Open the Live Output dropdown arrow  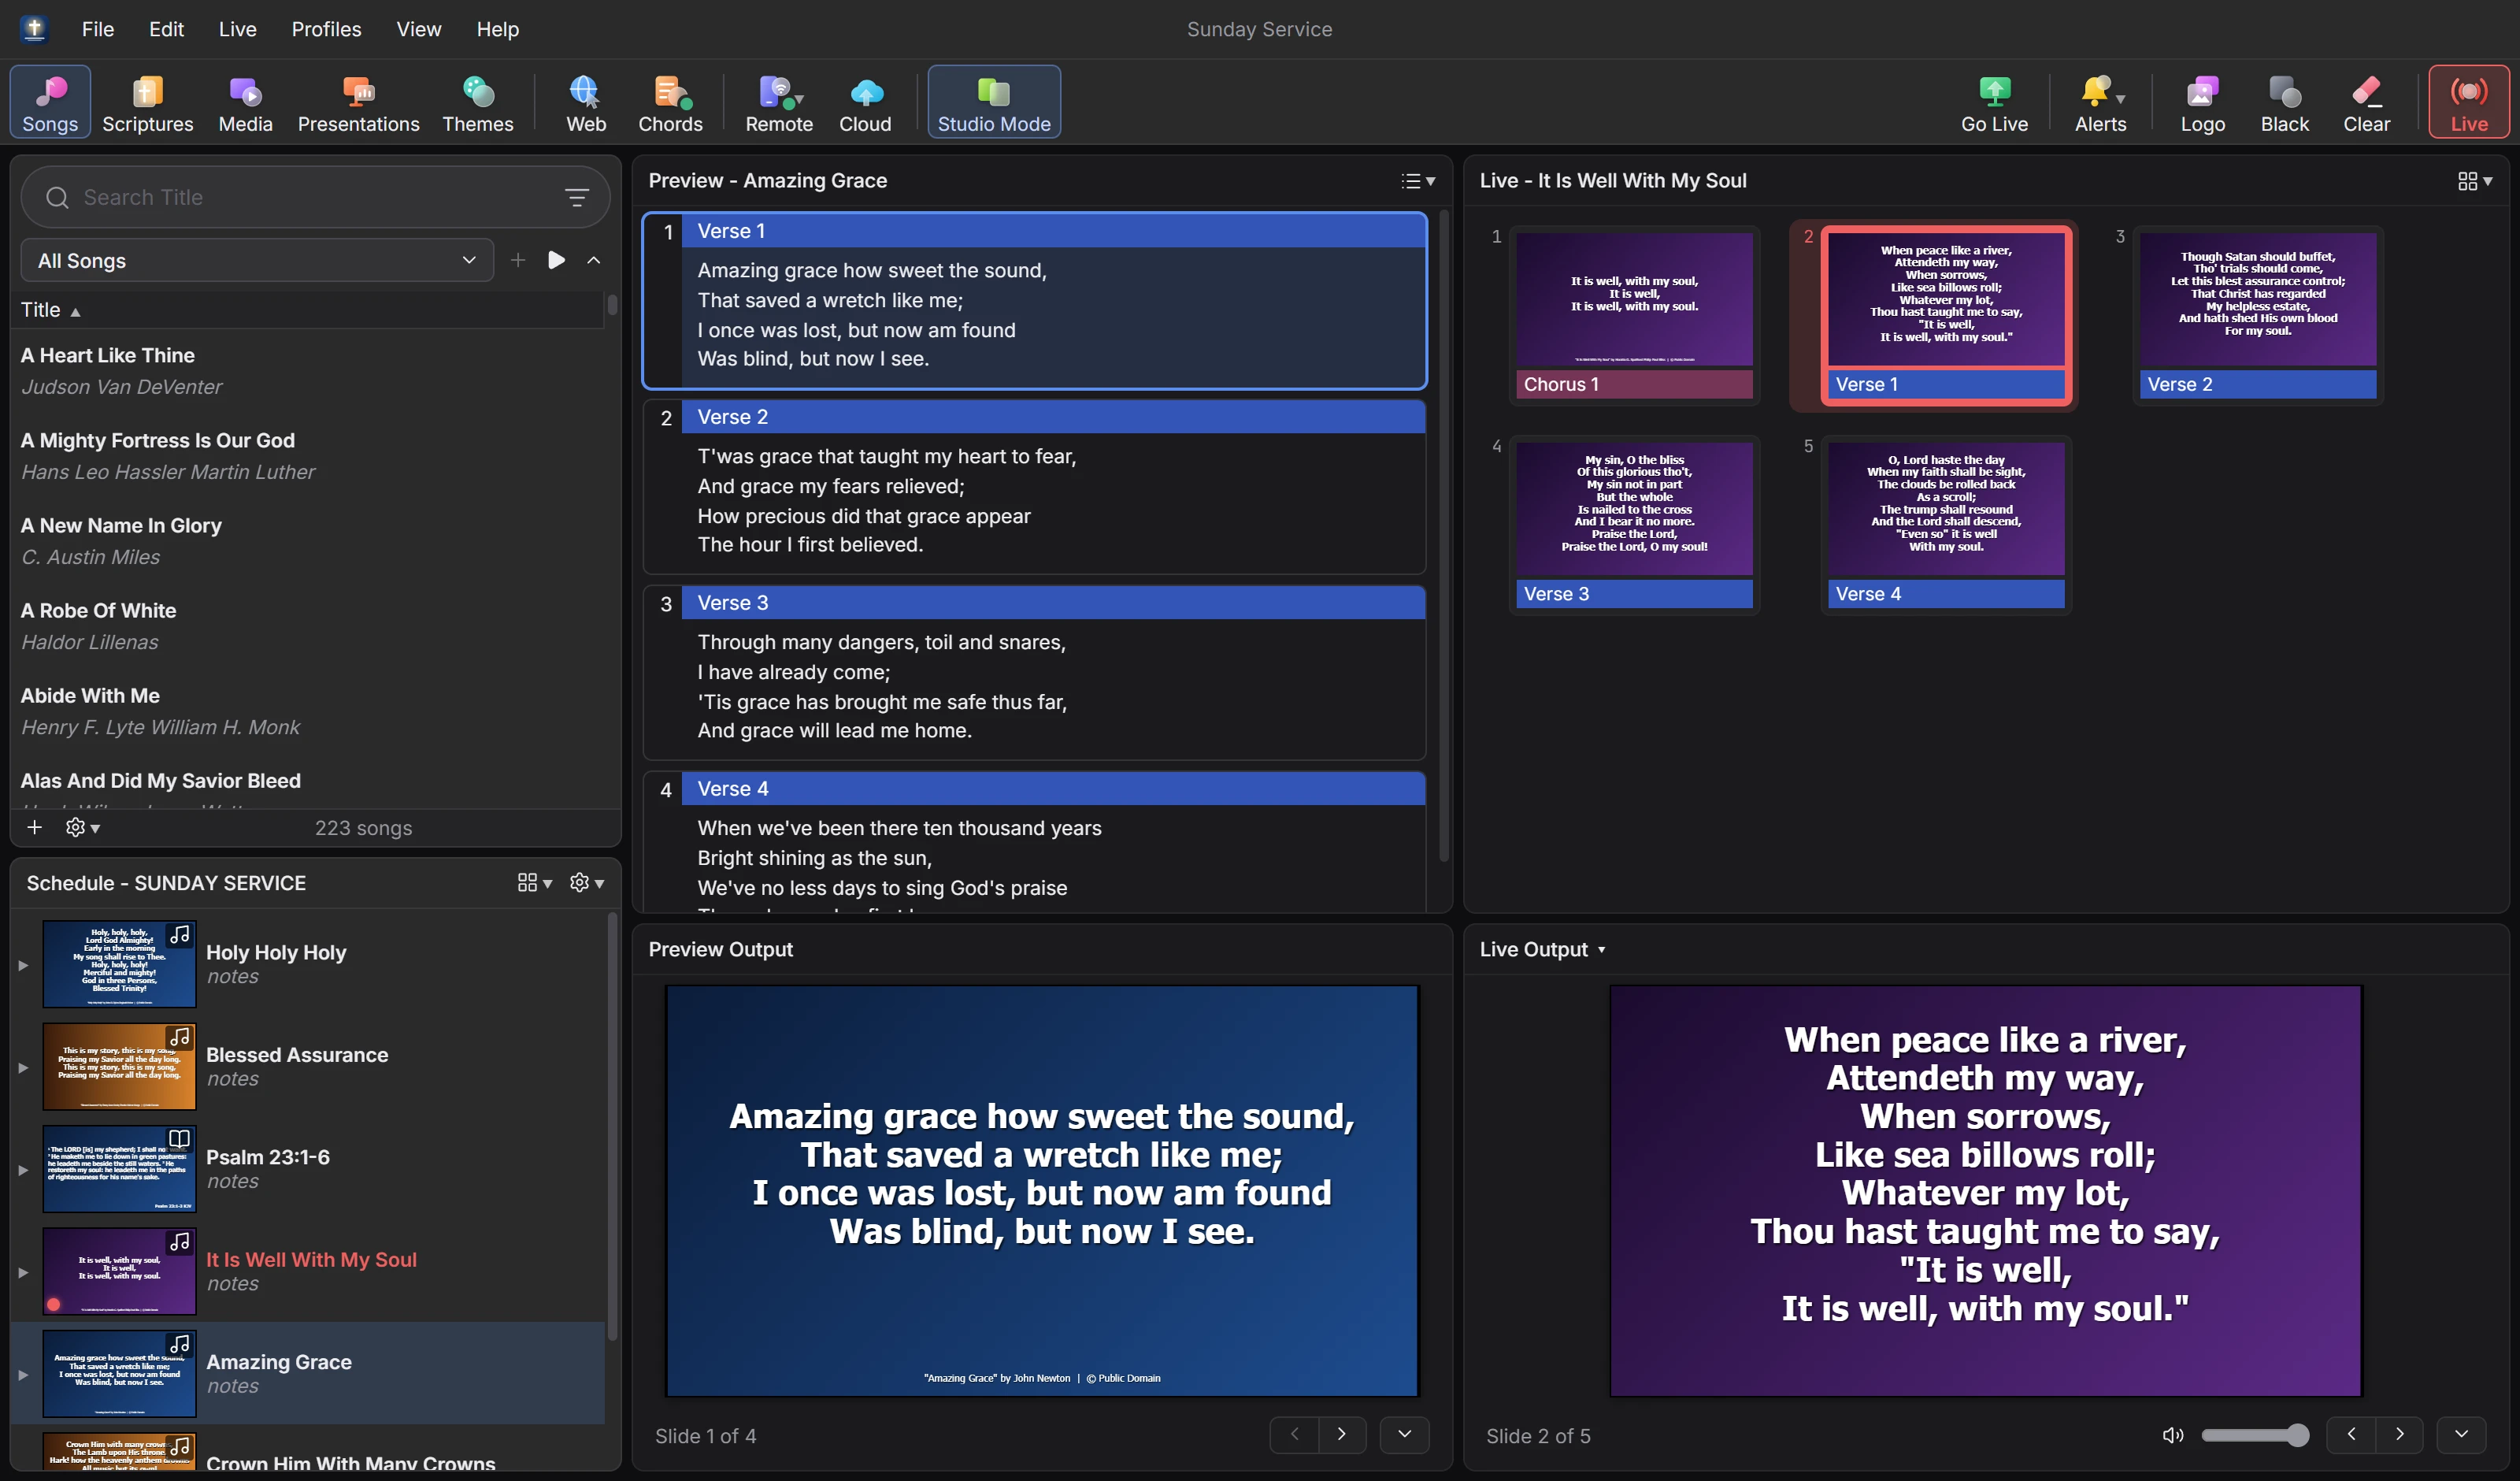(x=1601, y=949)
